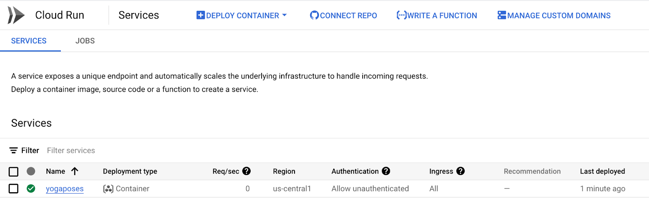Viewport: 649px width, 214px height.
Task: Click the Manage Custom Domains button
Action: coord(559,15)
